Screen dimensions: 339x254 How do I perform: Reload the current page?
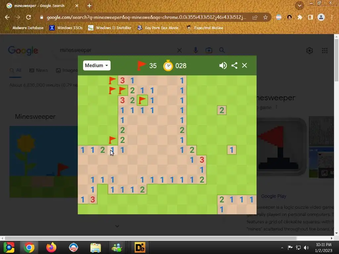point(28,17)
